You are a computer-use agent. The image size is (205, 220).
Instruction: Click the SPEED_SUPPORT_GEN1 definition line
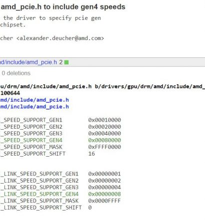60,120
